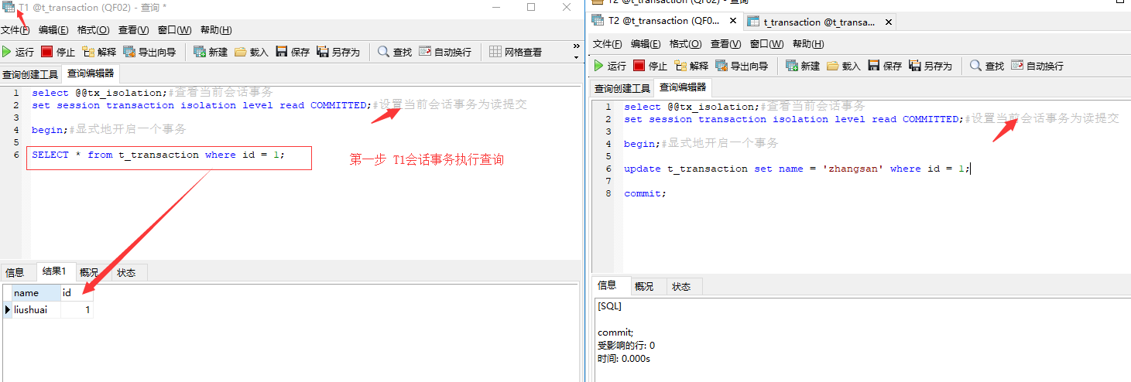Open Export Wizard (导出向导) in T1 toolbar
The image size is (1131, 382).
click(x=149, y=52)
